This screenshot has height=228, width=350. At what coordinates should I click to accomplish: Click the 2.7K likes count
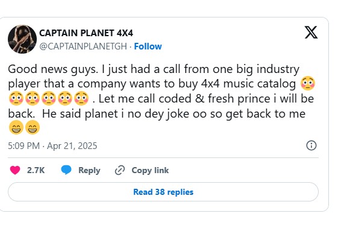pyautogui.click(x=36, y=170)
